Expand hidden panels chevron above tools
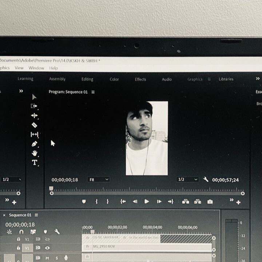Screen dimensions: 262x262 pyautogui.click(x=21, y=91)
